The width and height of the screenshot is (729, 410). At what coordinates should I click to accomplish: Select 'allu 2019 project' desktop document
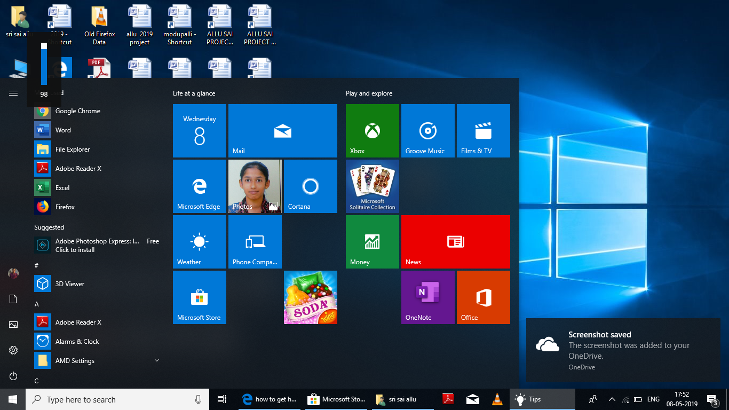139,25
